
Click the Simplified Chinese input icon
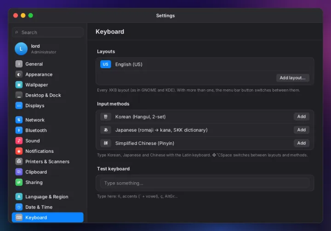pos(106,143)
